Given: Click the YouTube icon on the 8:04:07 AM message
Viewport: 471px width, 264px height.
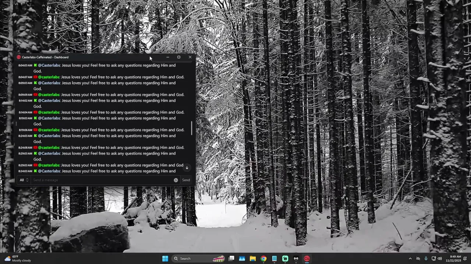Looking at the screenshot, I should (x=35, y=77).
